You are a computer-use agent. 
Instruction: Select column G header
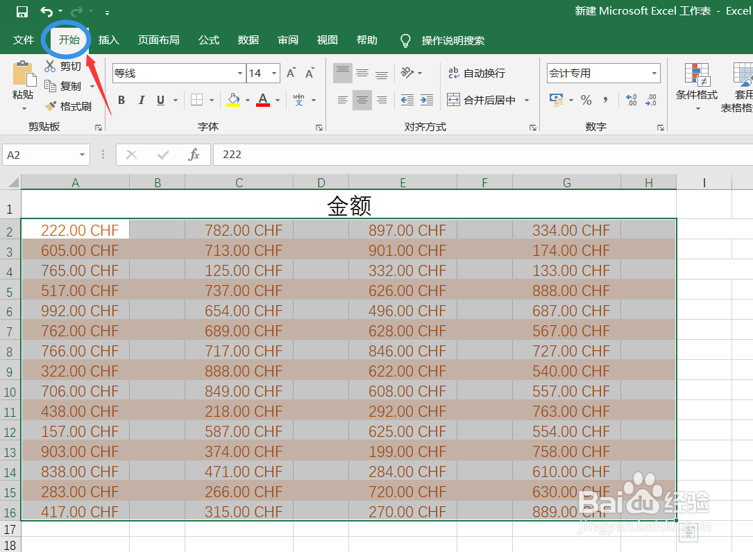[x=567, y=182]
